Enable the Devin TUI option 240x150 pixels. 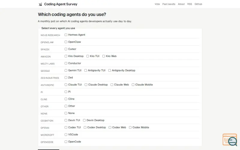tap(66, 120)
